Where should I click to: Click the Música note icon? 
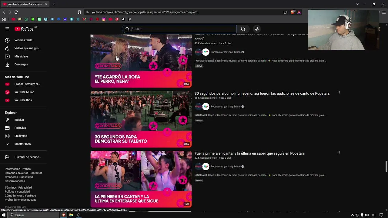click(x=7, y=120)
